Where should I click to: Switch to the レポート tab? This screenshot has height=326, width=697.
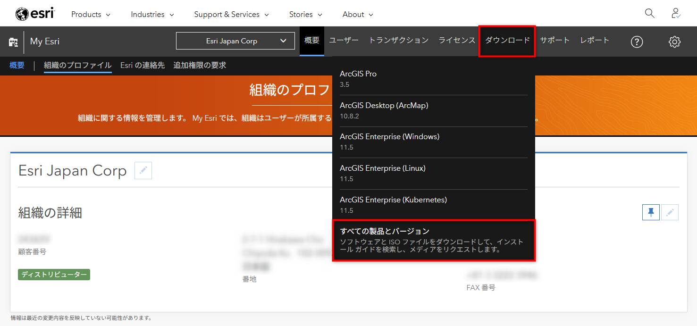pyautogui.click(x=595, y=41)
